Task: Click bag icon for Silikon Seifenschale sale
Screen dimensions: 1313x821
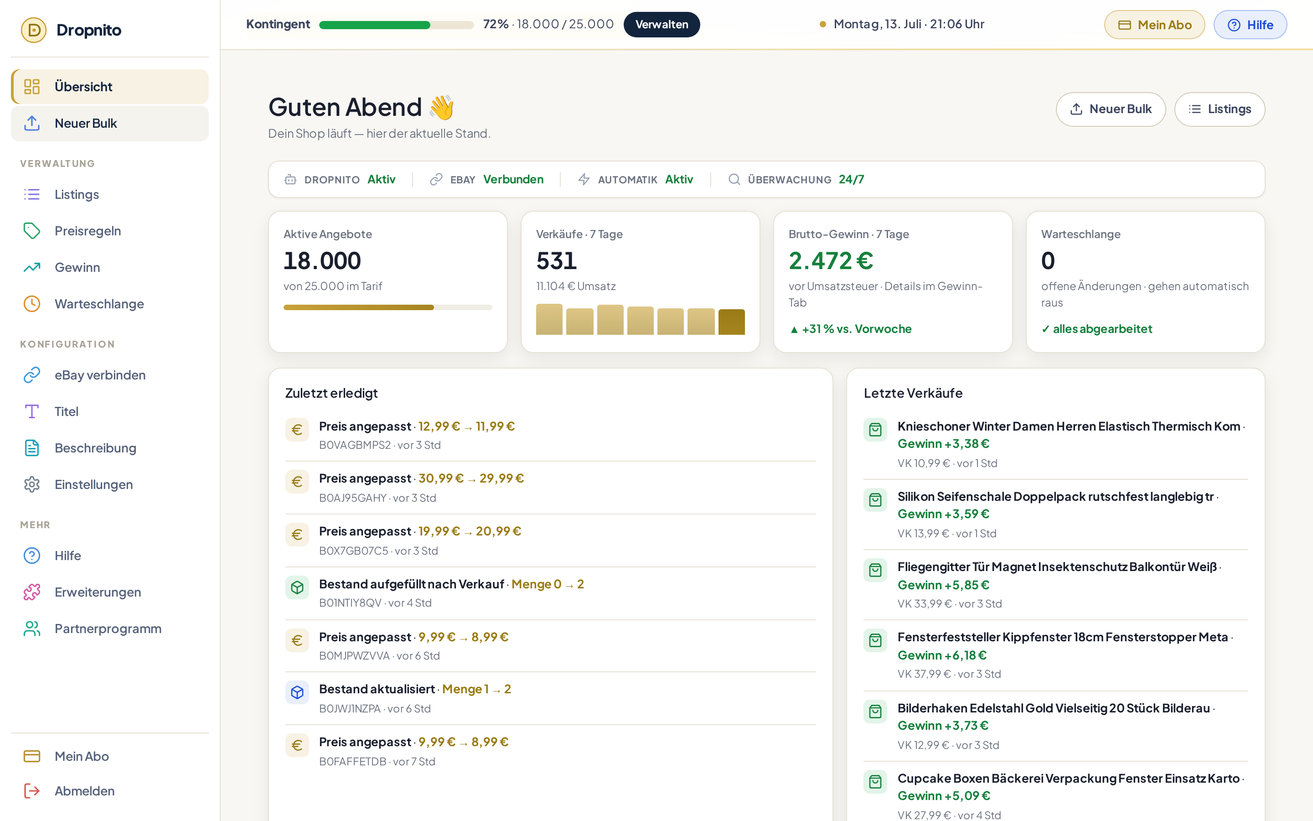Action: coord(875,499)
